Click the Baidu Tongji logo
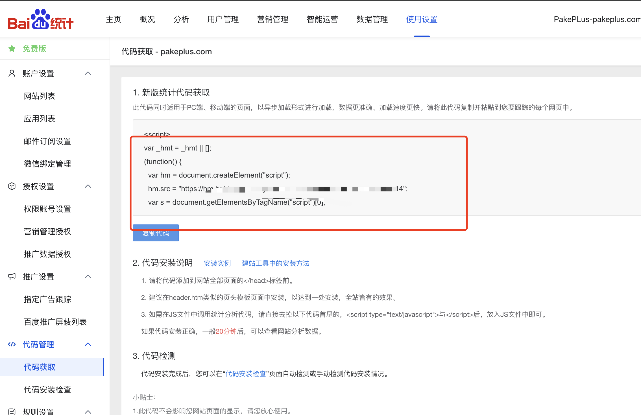641x415 pixels. (x=40, y=19)
